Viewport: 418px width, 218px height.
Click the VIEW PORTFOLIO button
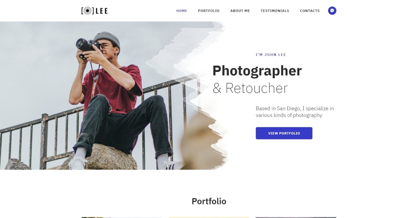click(x=284, y=133)
